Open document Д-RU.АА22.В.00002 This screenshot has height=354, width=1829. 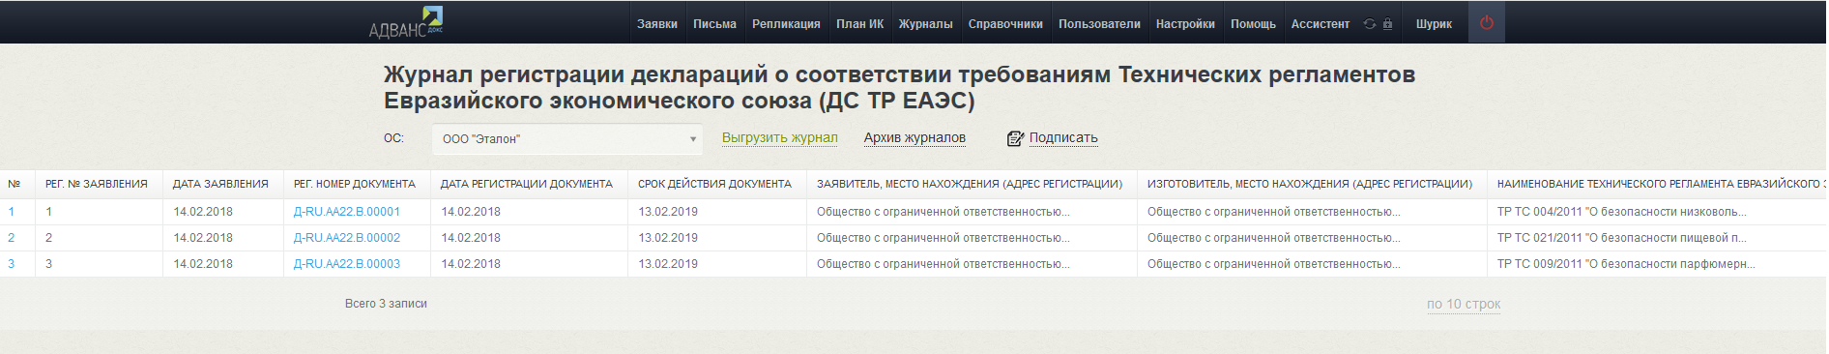[x=347, y=238]
